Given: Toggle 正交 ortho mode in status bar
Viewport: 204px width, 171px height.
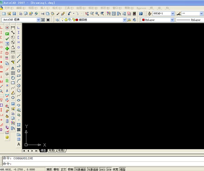Looking at the screenshot, I should (x=63, y=169).
